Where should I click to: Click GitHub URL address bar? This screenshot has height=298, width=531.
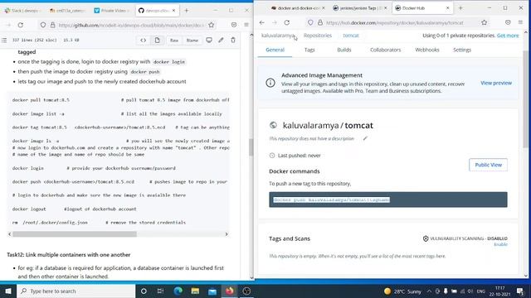coord(130,25)
